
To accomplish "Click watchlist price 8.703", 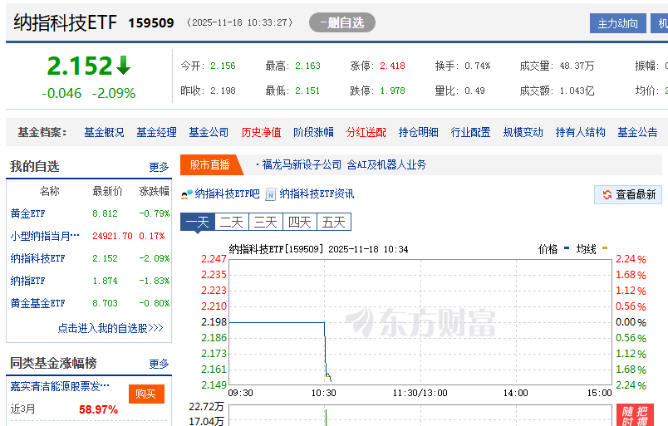I will (x=105, y=303).
